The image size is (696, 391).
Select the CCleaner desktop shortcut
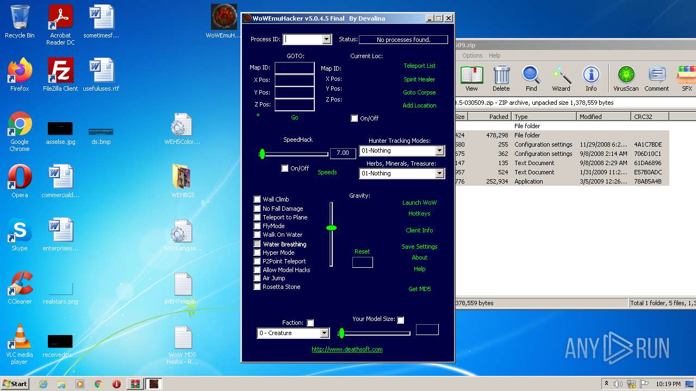coord(20,288)
